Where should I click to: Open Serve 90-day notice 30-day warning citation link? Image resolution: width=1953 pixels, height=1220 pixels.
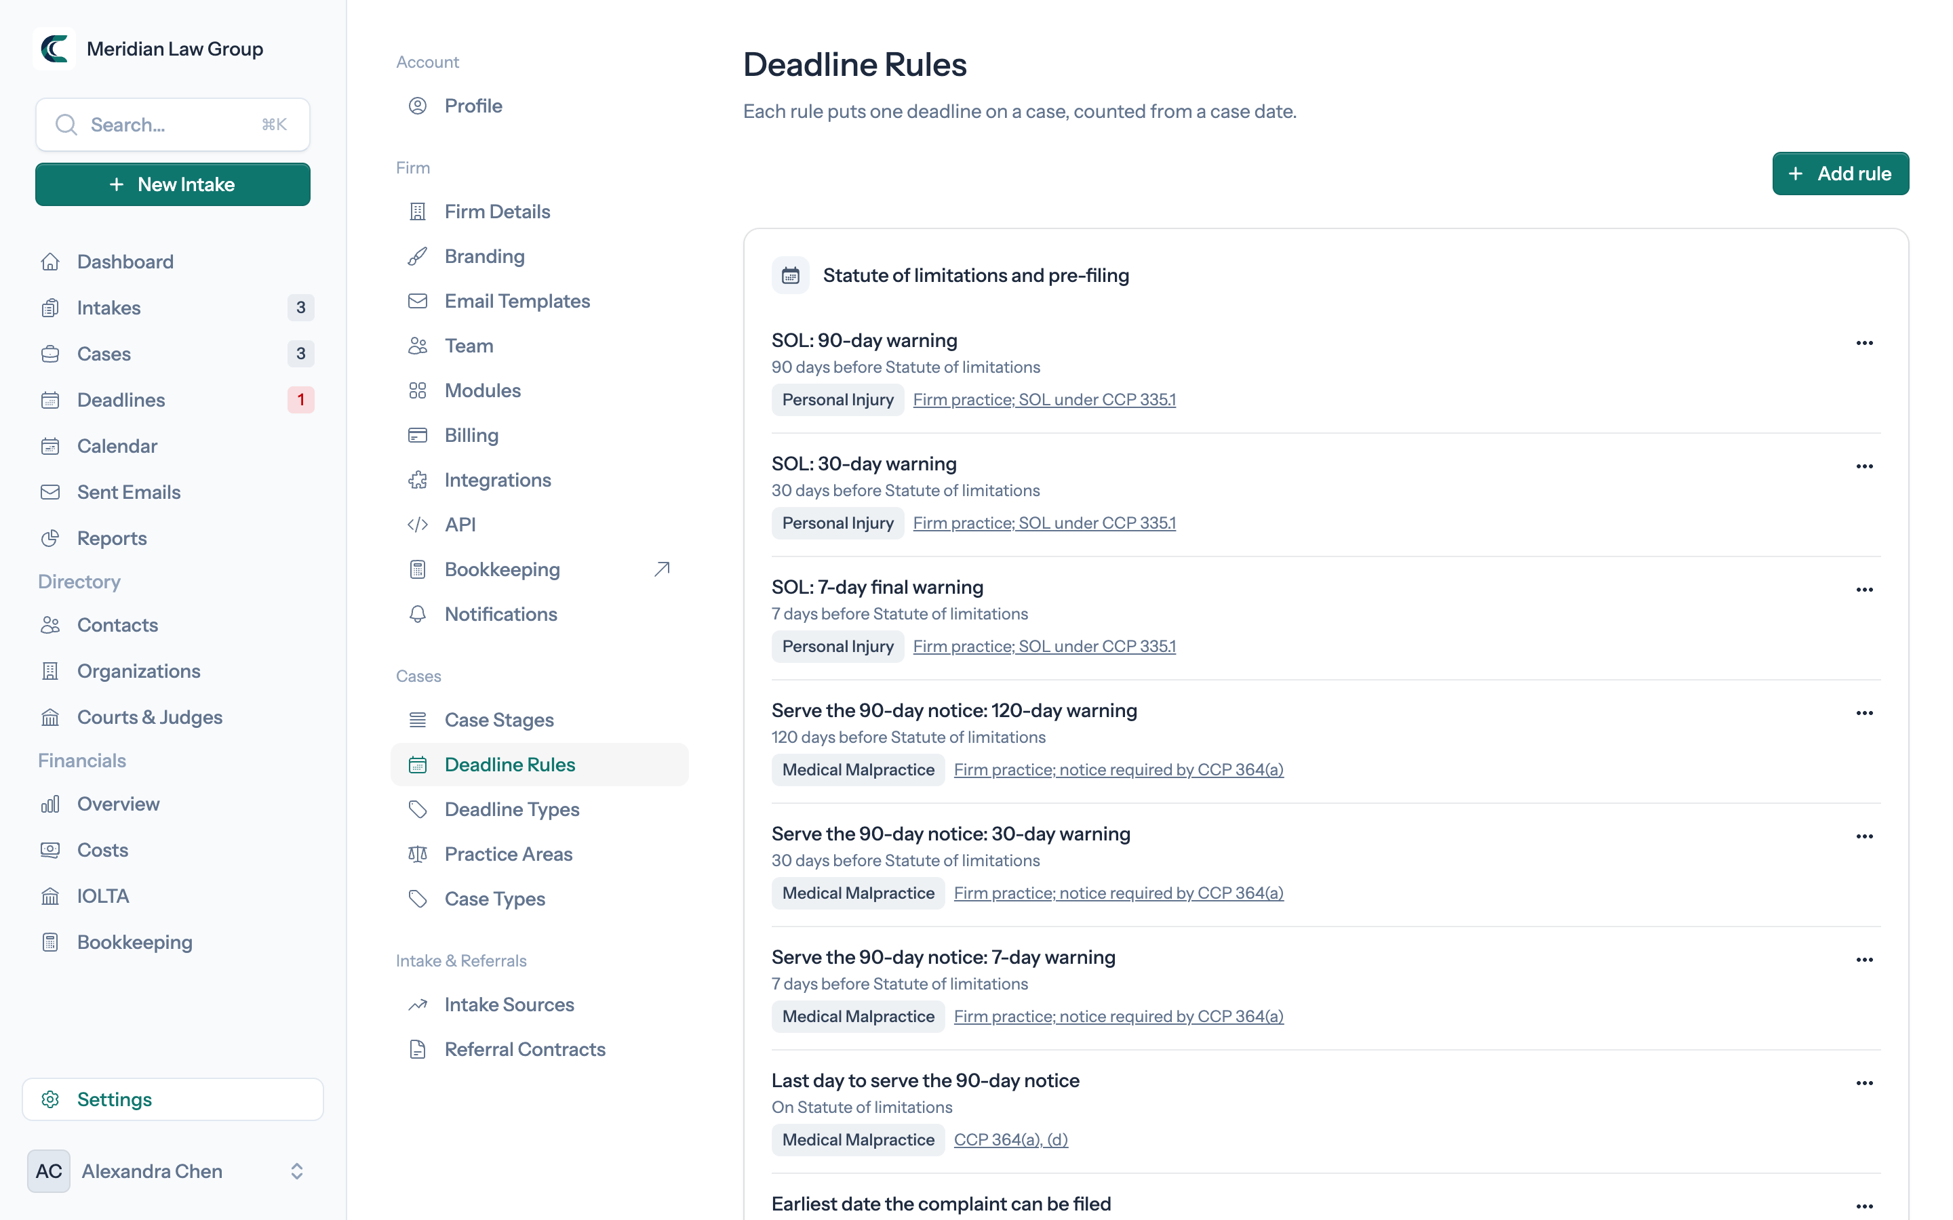pyautogui.click(x=1118, y=893)
